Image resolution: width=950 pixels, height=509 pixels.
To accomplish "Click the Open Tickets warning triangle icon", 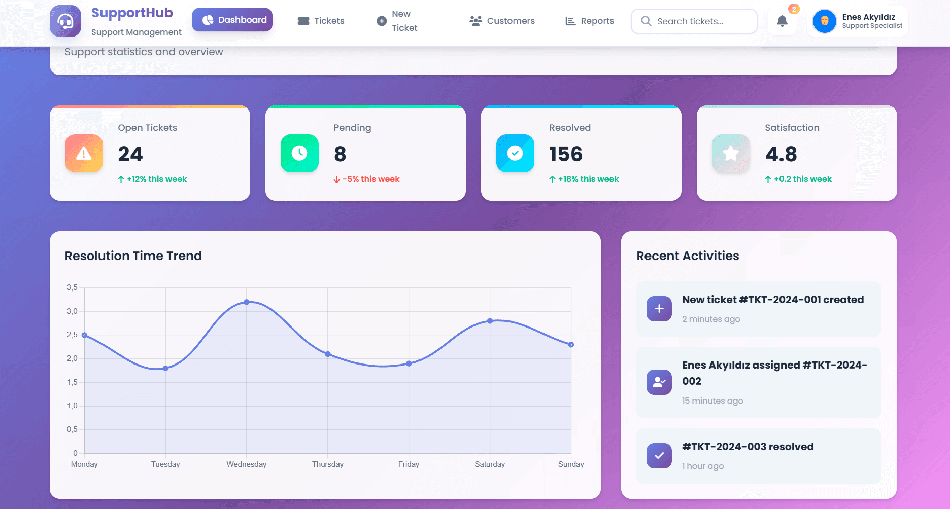I will point(84,153).
